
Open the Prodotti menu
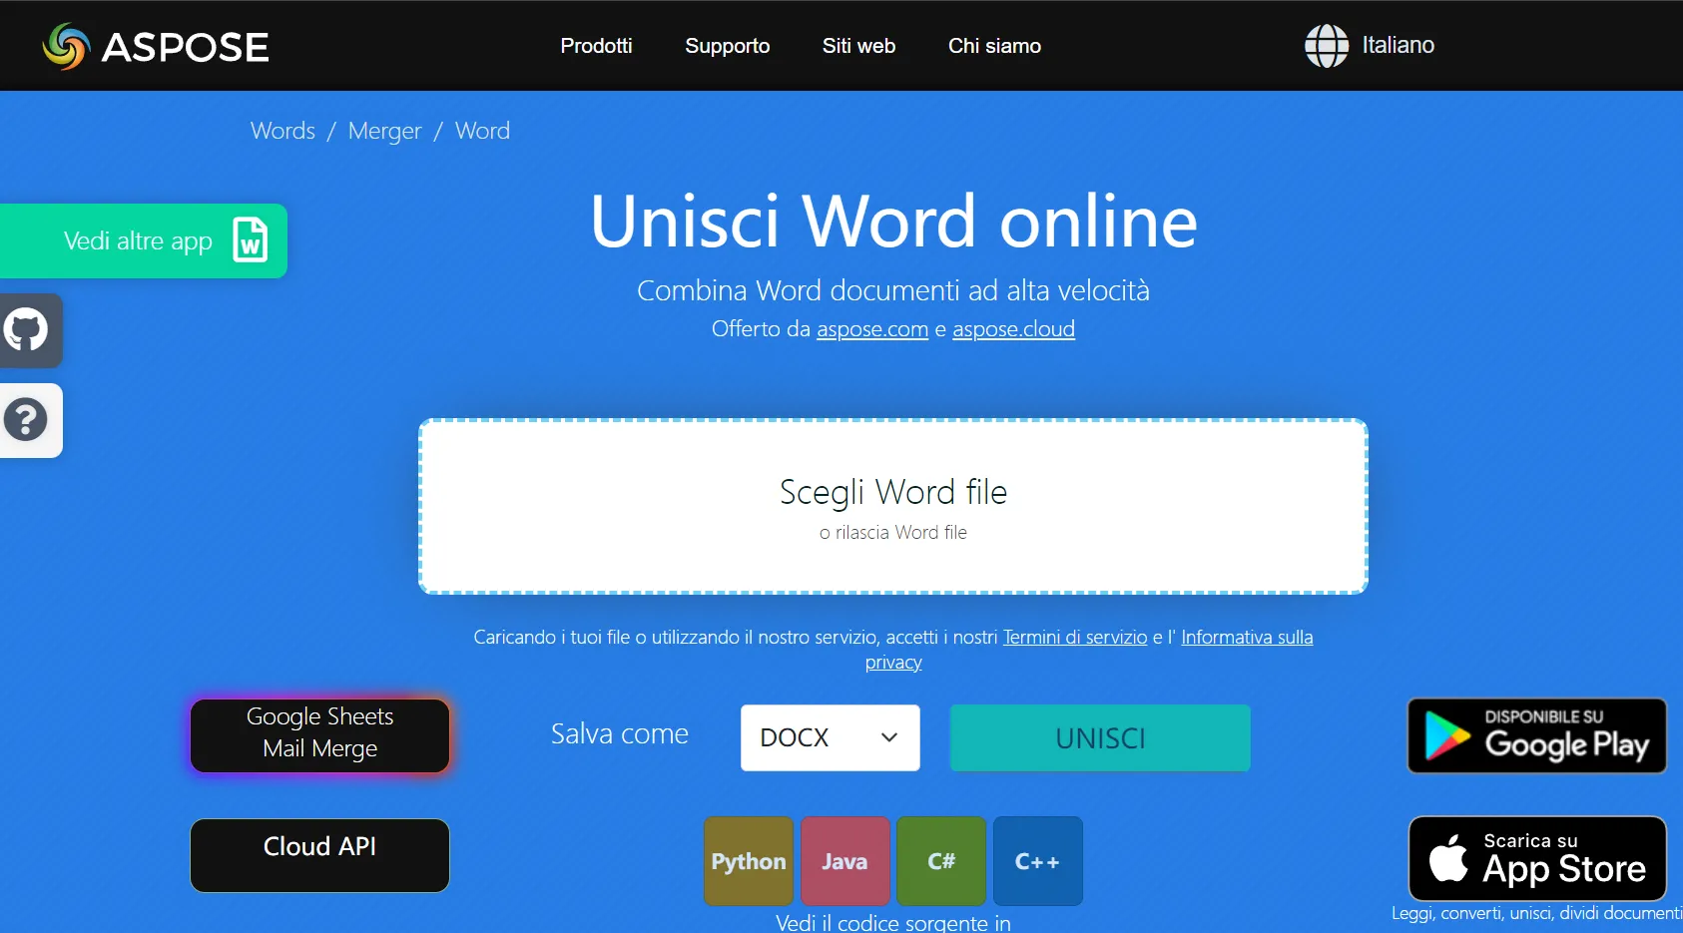point(596,46)
